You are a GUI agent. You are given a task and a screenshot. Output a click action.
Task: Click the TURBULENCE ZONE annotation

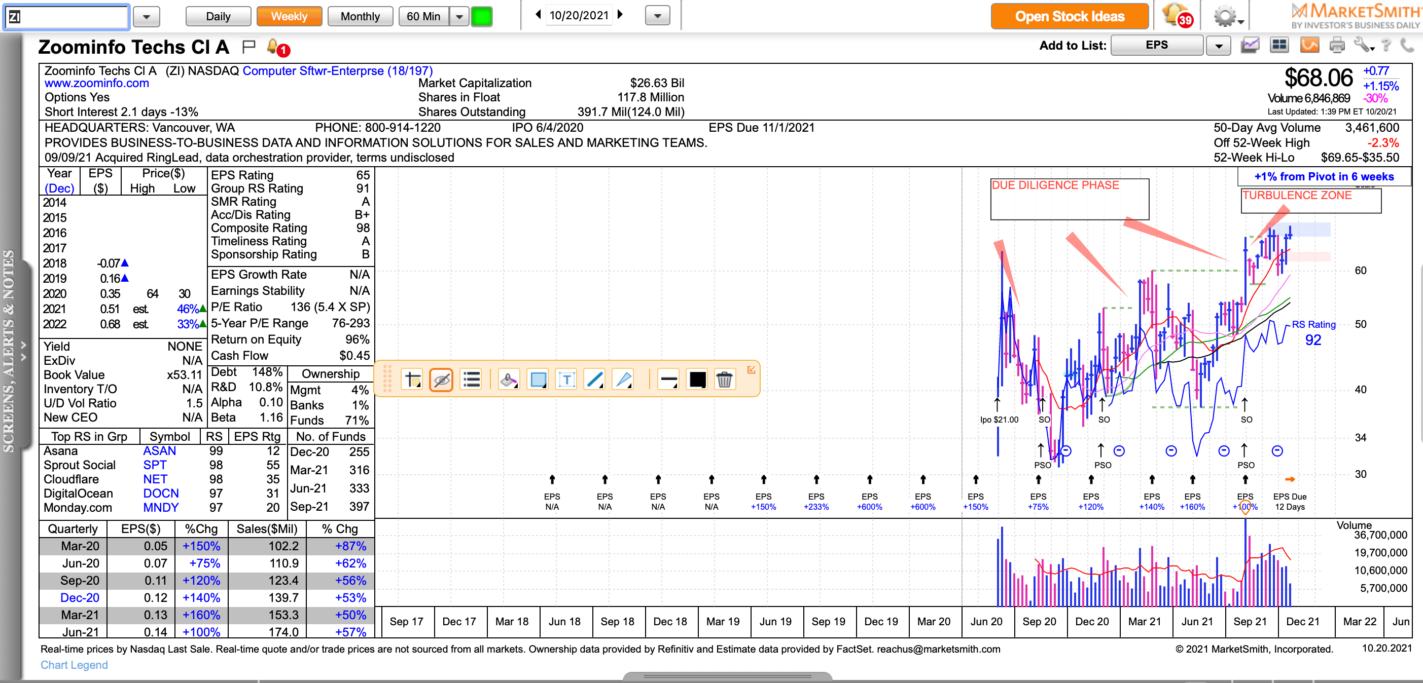coord(1311,201)
